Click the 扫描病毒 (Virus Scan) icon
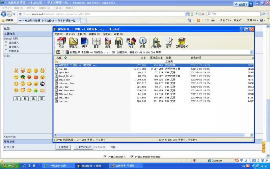Viewport: 270px width, 169px height. tap(156, 43)
